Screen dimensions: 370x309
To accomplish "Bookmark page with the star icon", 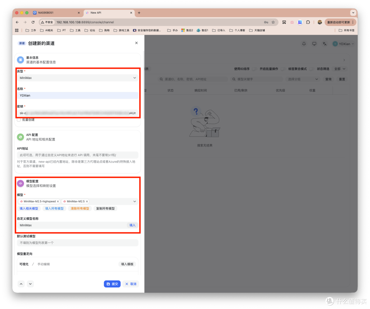I will [273, 22].
